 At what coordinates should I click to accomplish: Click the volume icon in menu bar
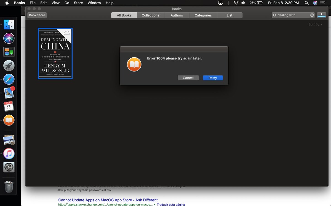(243, 3)
